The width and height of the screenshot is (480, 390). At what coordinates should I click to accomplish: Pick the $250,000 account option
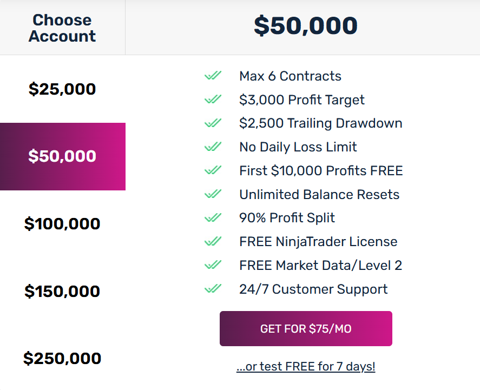(62, 358)
